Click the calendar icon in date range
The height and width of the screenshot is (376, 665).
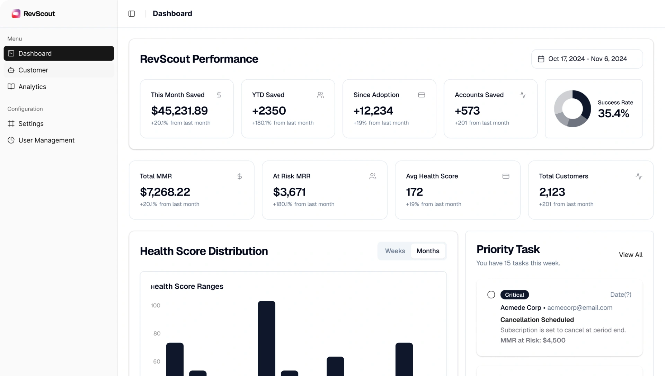click(541, 59)
